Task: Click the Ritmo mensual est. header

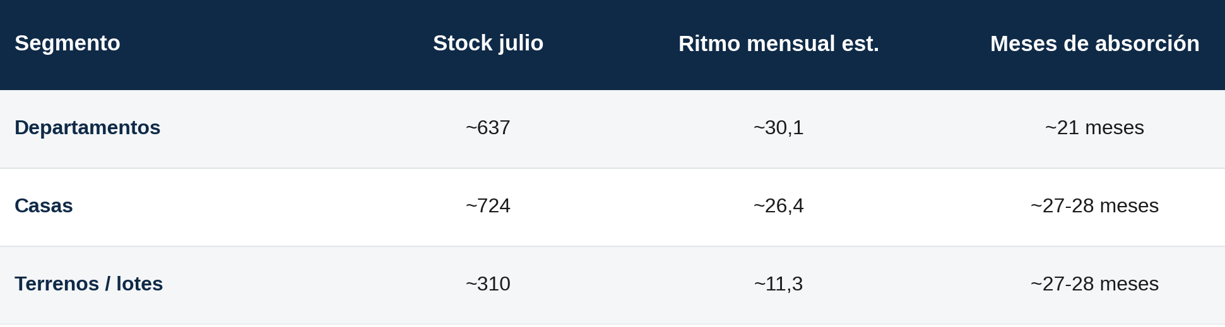Action: 779,43
